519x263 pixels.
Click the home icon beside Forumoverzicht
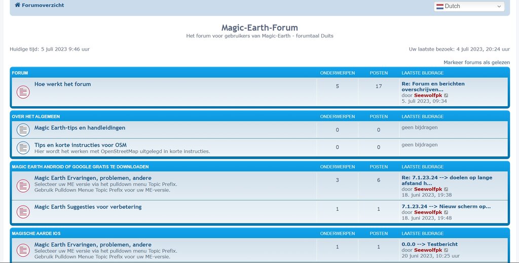coord(17,6)
